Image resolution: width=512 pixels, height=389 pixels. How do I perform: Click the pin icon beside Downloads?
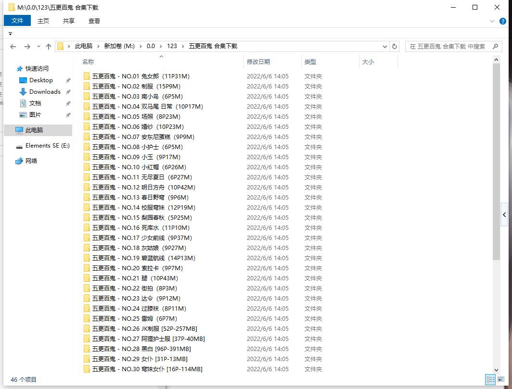pyautogui.click(x=68, y=92)
